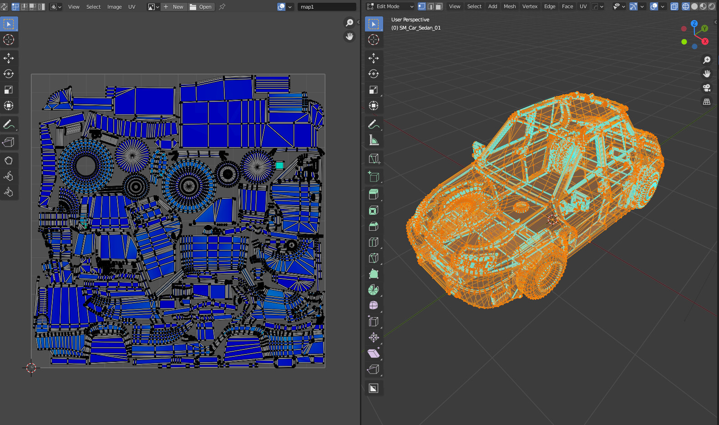
Task: Select the UV Pinch sculpt tool
Action: click(9, 192)
